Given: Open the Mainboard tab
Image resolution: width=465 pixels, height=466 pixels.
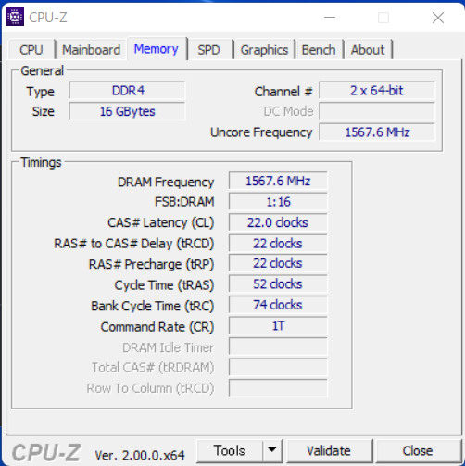Looking at the screenshot, I should pyautogui.click(x=91, y=50).
